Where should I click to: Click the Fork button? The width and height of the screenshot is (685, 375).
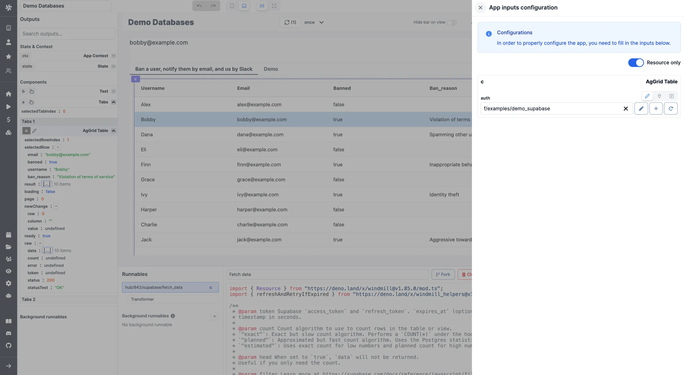443,274
